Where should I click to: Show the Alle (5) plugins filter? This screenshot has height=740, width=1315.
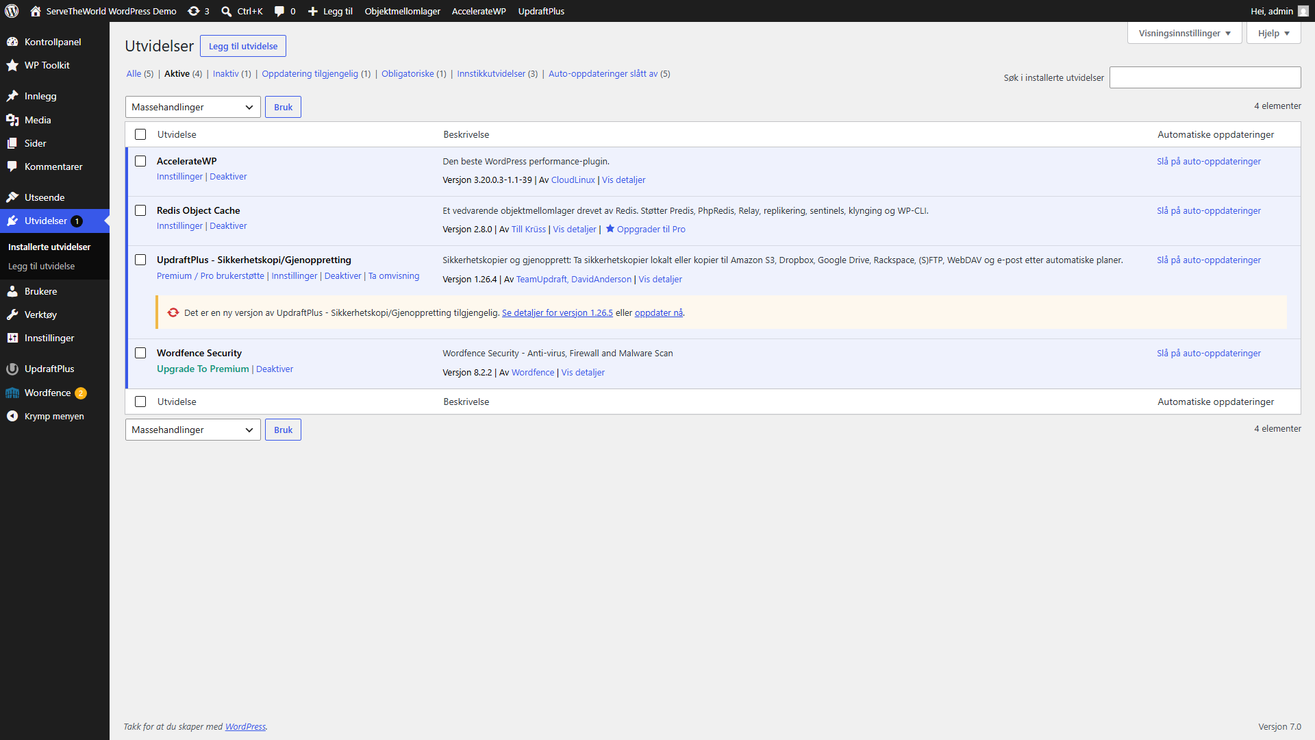pyautogui.click(x=140, y=73)
